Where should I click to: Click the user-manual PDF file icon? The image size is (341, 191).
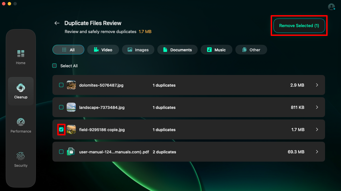[71, 152]
